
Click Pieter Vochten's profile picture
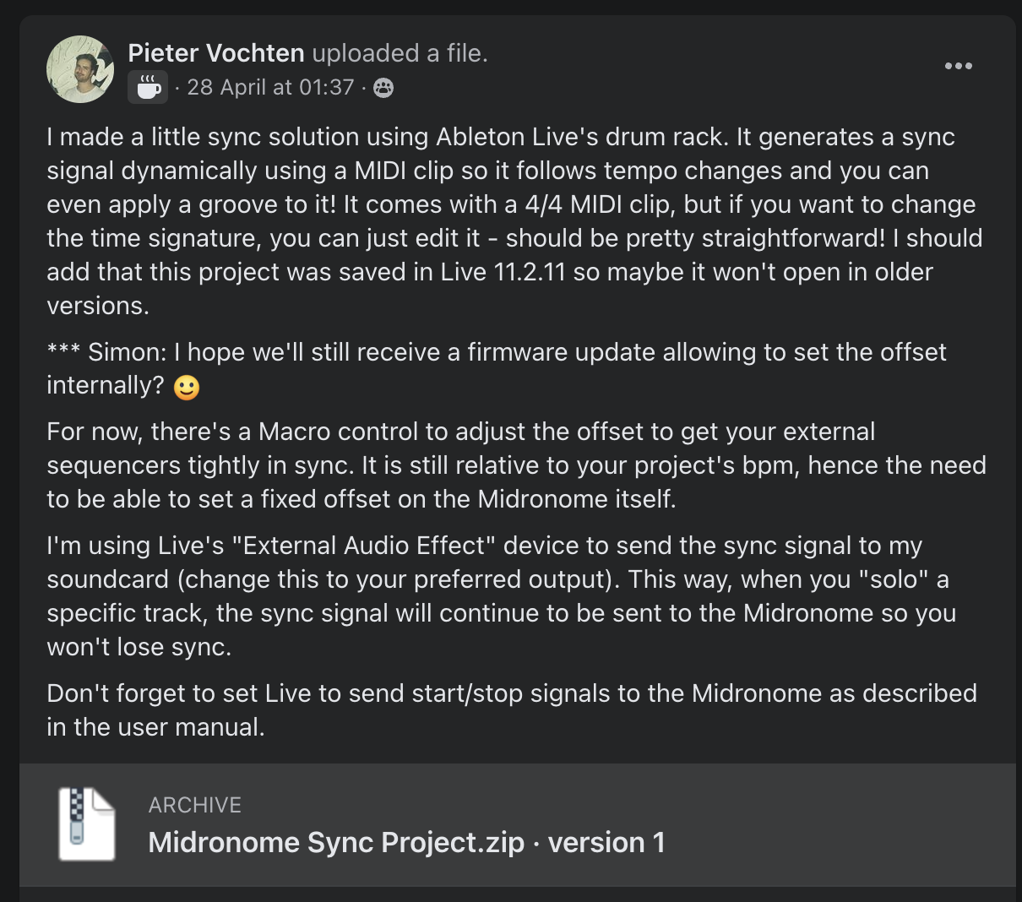pyautogui.click(x=80, y=69)
